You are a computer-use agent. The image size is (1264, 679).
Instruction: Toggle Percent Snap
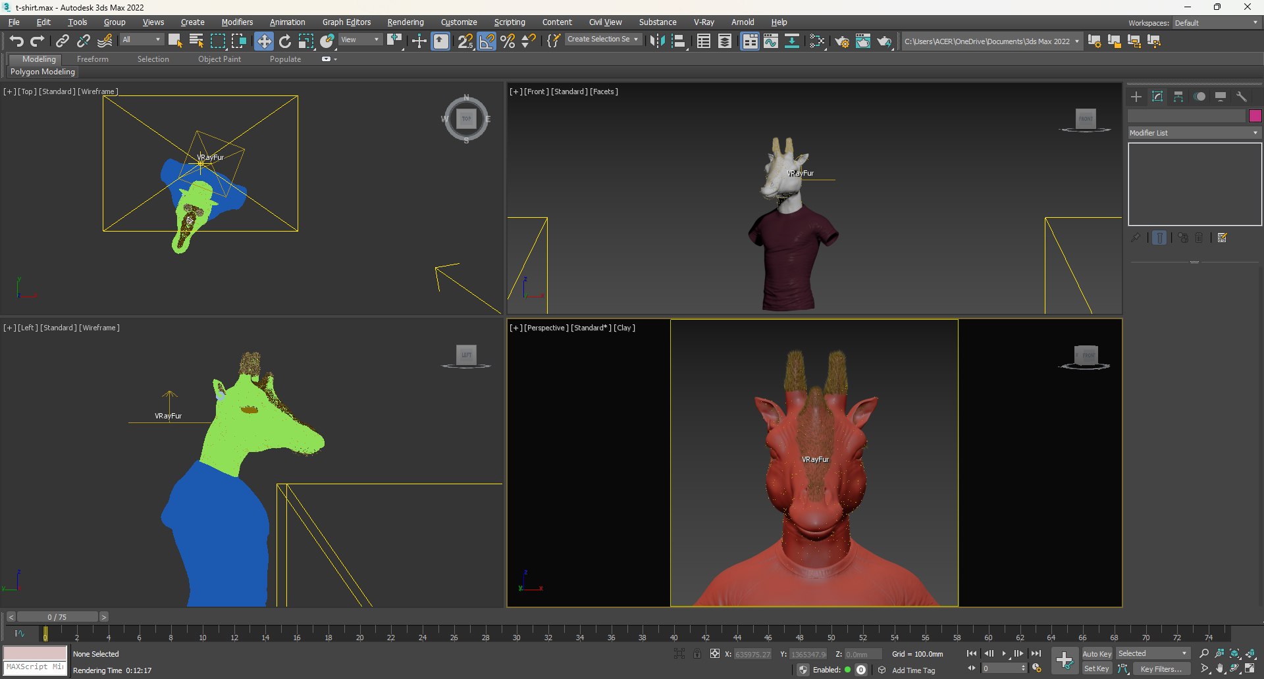[508, 41]
